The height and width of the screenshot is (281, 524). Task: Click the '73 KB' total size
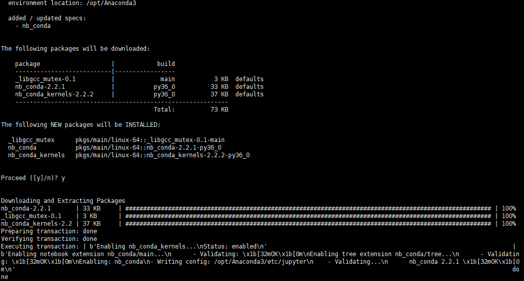click(x=219, y=110)
